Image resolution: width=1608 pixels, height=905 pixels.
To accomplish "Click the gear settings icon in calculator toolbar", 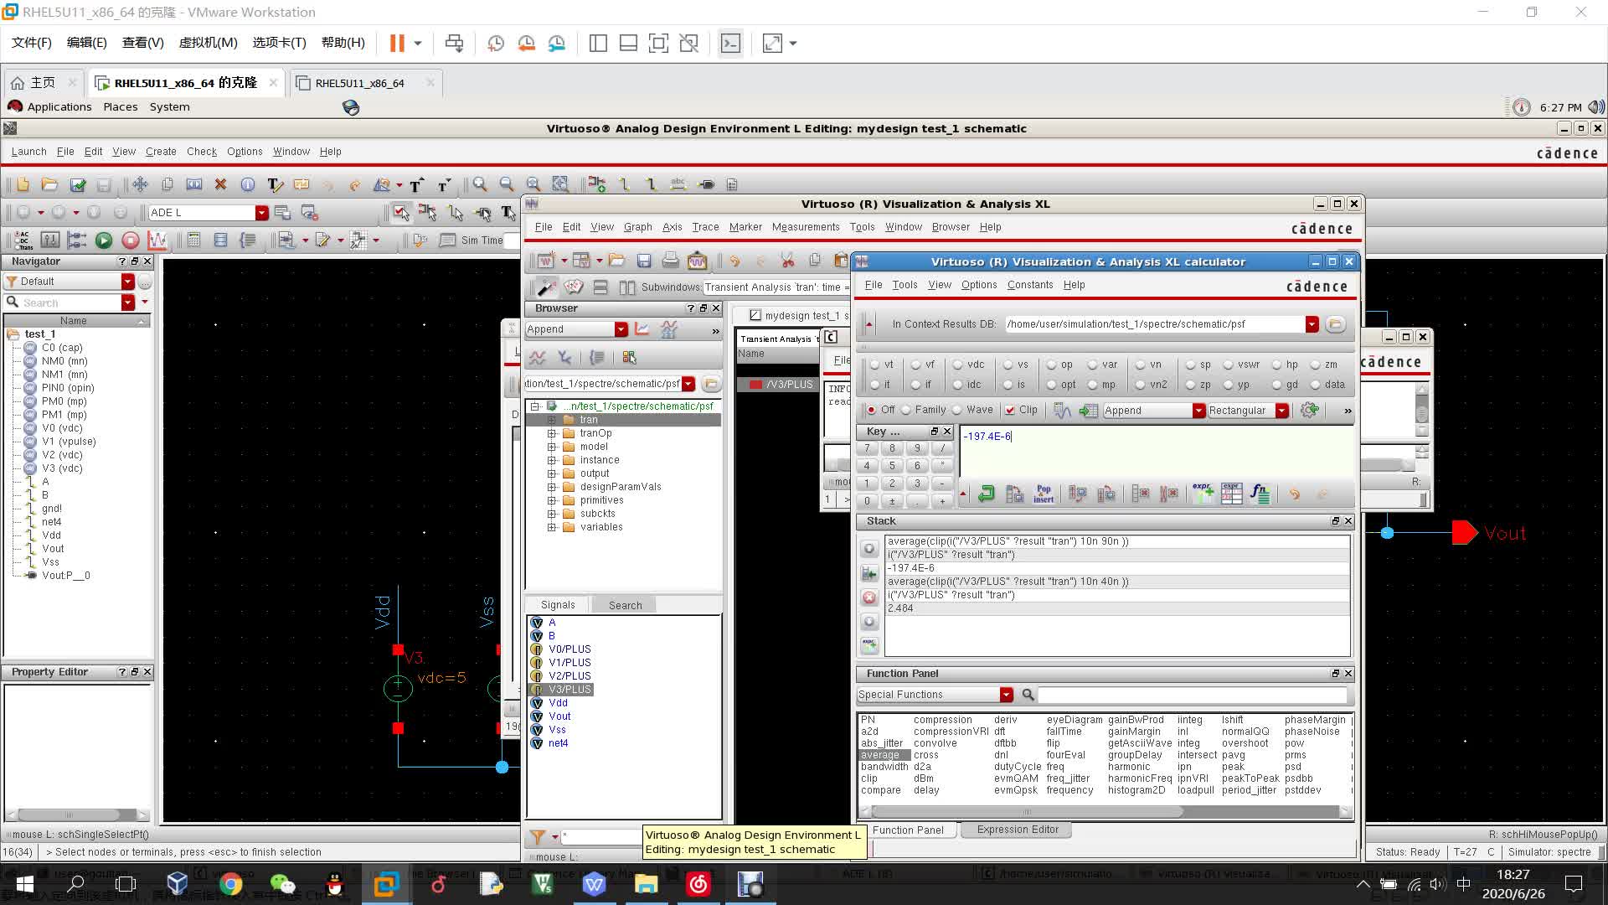I will [x=1309, y=410].
